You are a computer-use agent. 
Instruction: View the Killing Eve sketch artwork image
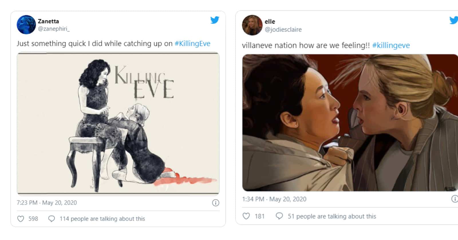click(118, 123)
